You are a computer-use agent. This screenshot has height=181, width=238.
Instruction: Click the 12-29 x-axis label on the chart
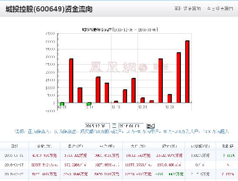[169, 107]
